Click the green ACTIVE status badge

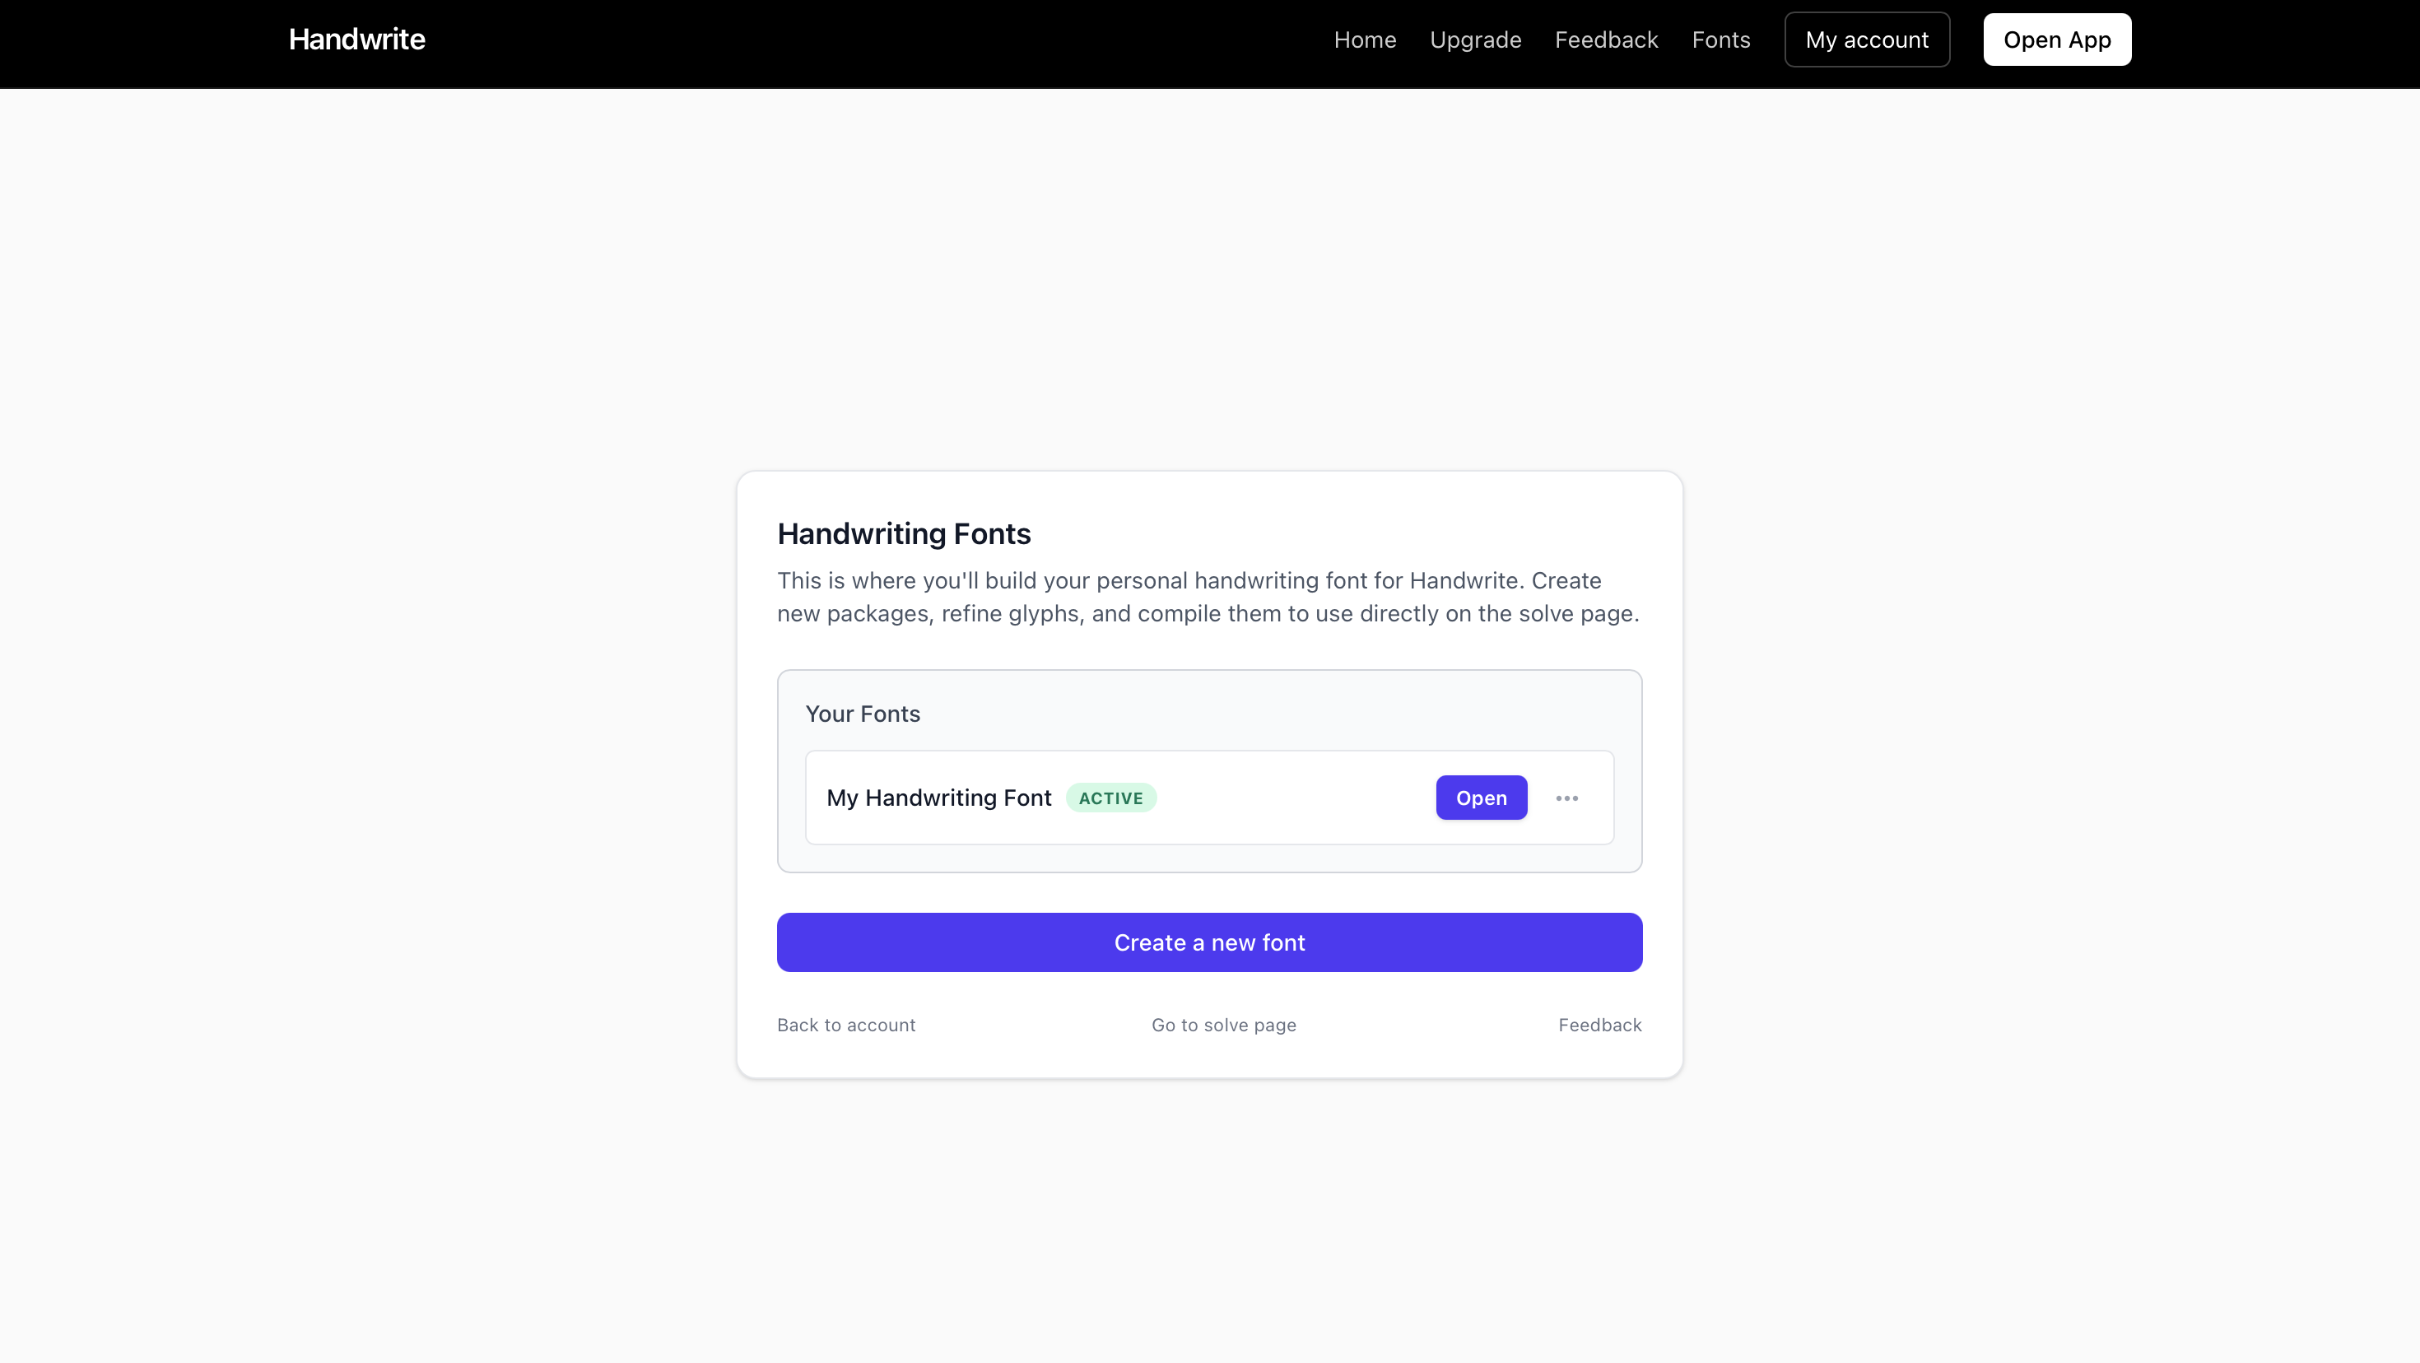click(x=1110, y=798)
